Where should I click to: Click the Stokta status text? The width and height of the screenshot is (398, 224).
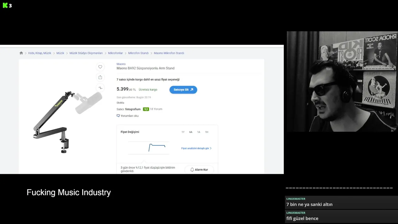click(120, 103)
